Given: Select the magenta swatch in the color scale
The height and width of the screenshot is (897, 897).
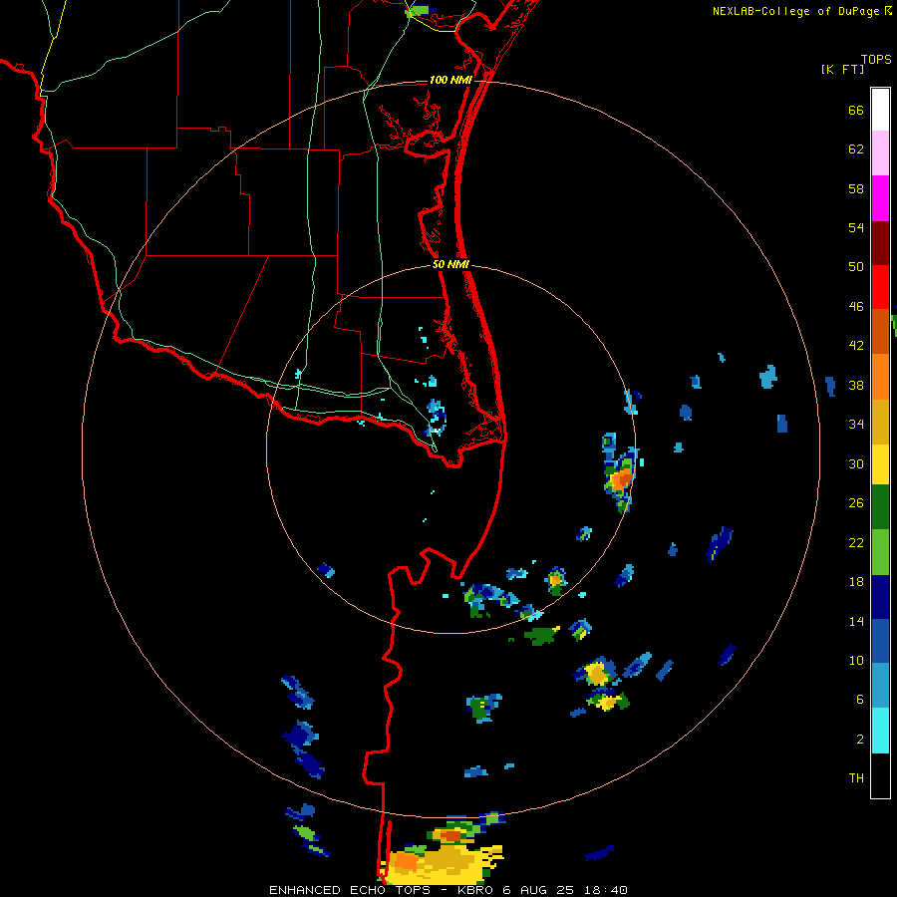Looking at the screenshot, I should pos(880,198).
